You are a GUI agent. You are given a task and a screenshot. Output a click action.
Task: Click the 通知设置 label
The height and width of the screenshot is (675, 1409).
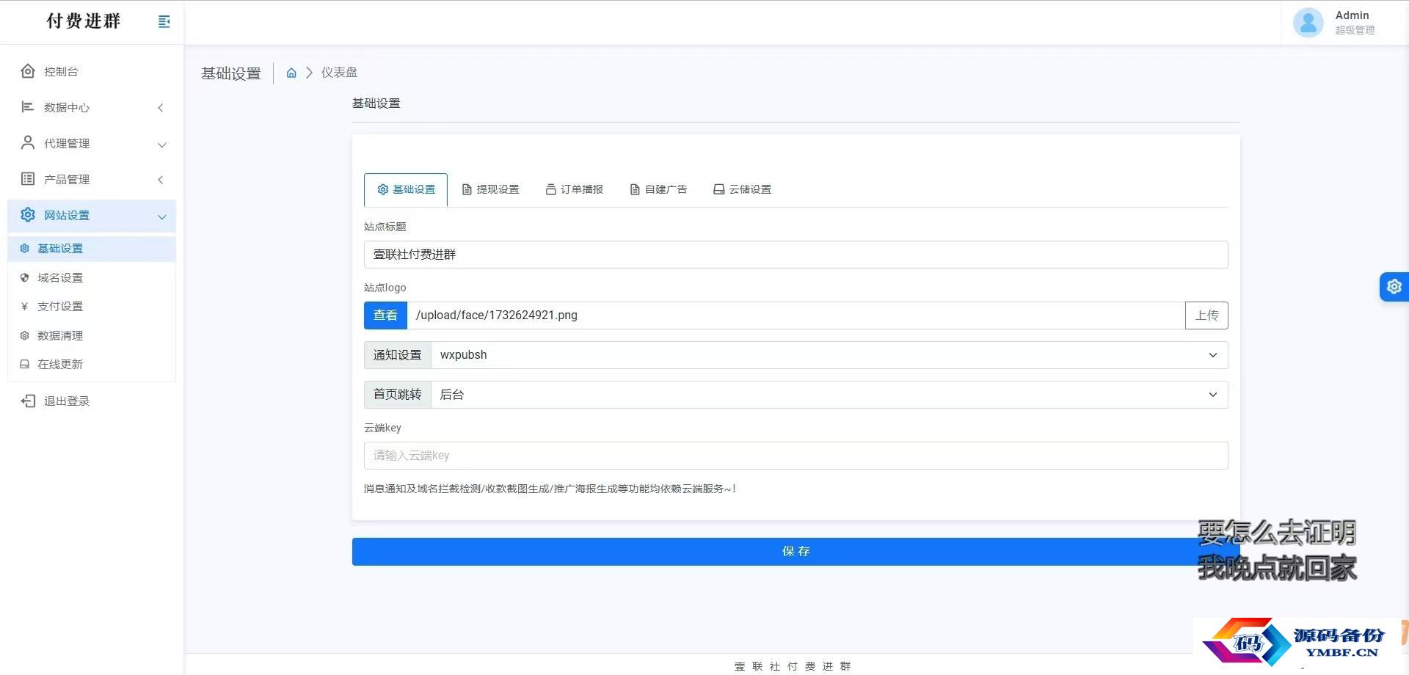point(397,355)
